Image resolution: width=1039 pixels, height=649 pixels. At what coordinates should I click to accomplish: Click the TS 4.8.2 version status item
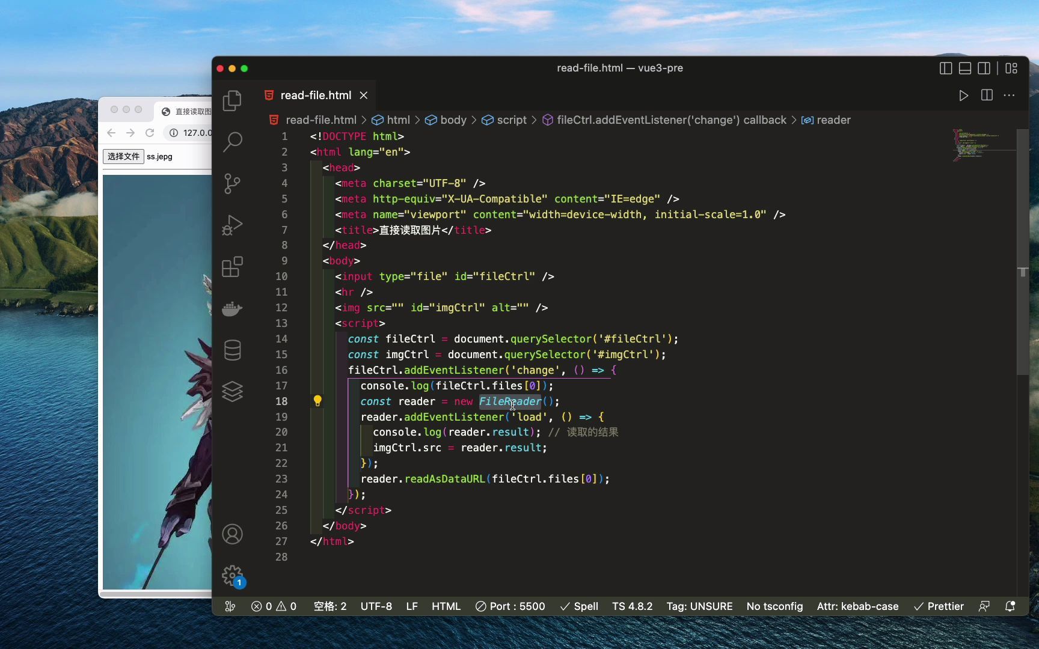(x=632, y=606)
